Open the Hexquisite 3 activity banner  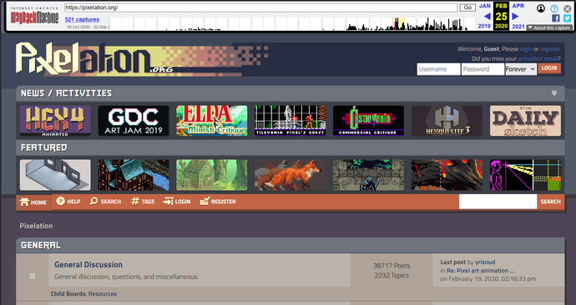tap(447, 121)
